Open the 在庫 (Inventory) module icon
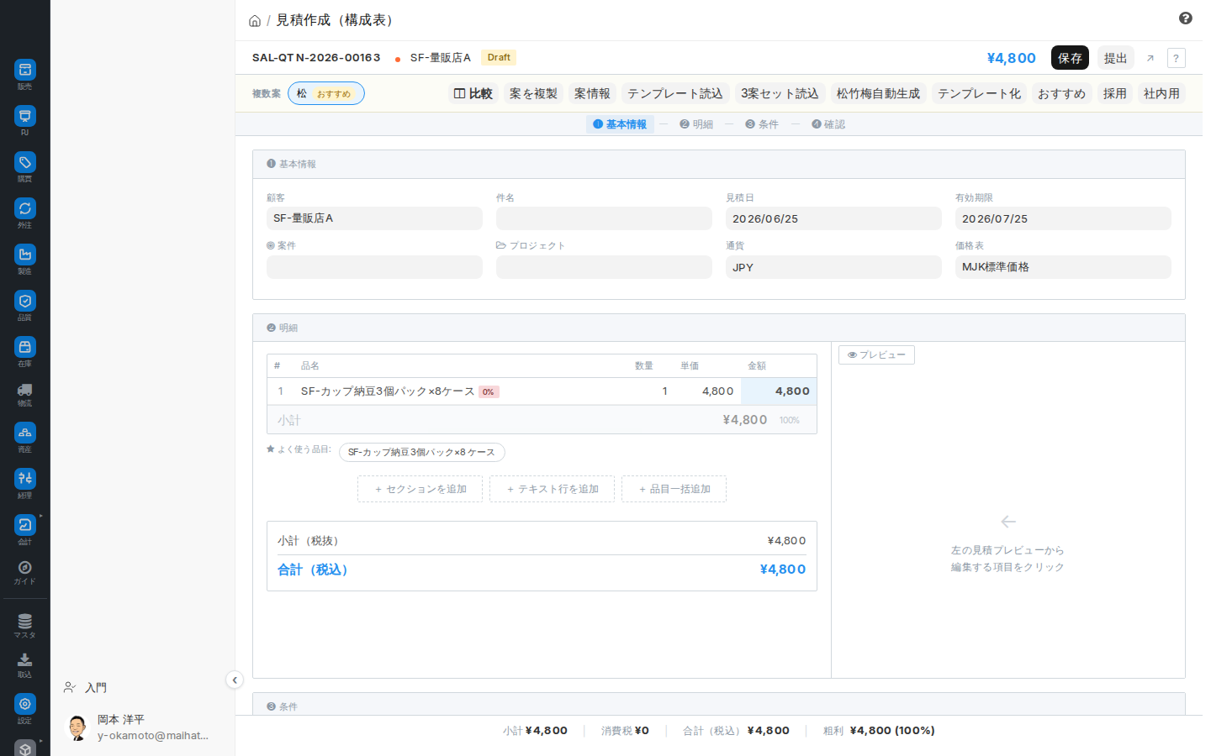Viewport: 1211px width, 756px height. (25, 347)
